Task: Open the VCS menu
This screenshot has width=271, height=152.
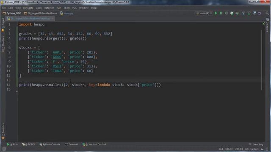Action: (x=75, y=8)
